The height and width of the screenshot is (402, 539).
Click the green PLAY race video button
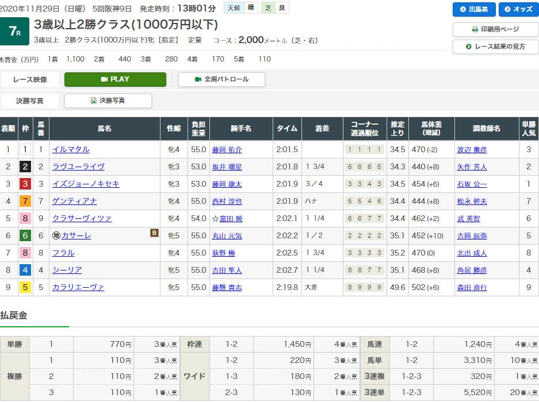coord(115,79)
